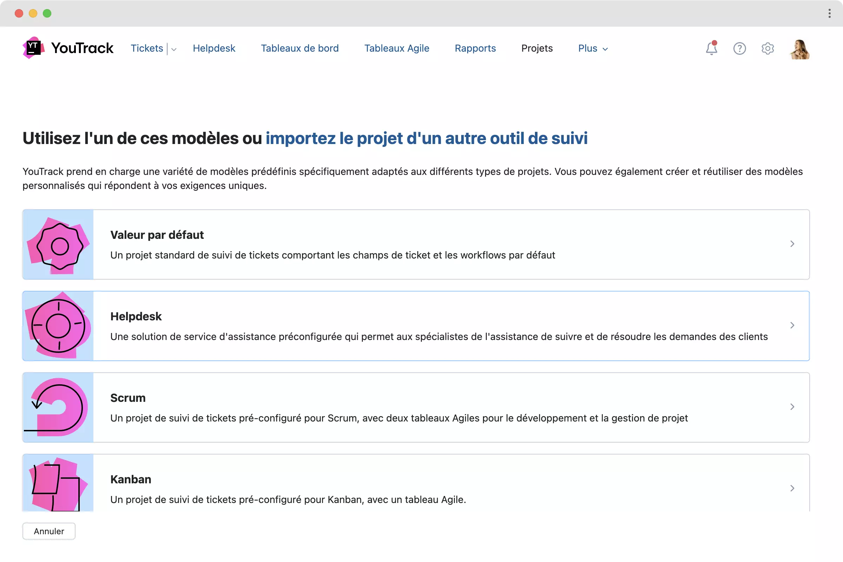Viewport: 843px width, 562px height.
Task: Expand the Tickets dropdown arrow
Action: (x=174, y=49)
